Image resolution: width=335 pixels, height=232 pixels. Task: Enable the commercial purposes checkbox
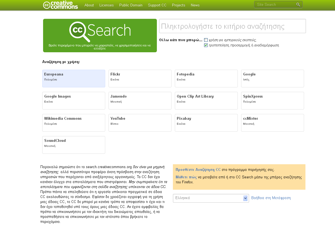206,40
